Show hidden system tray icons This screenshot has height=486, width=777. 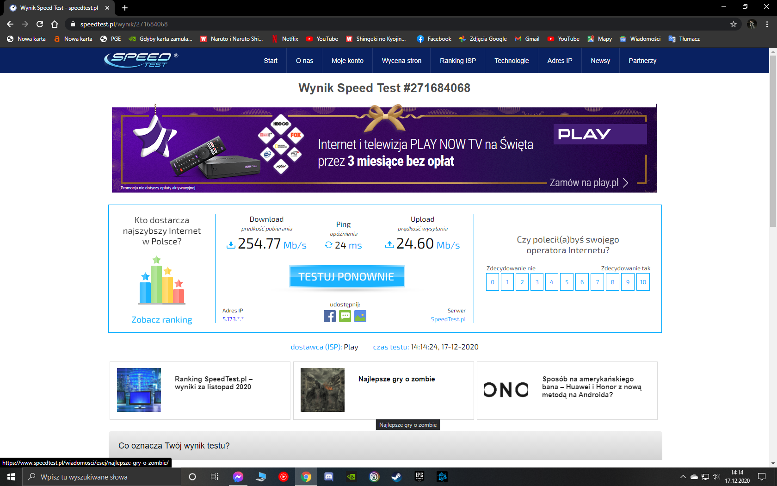tap(683, 477)
